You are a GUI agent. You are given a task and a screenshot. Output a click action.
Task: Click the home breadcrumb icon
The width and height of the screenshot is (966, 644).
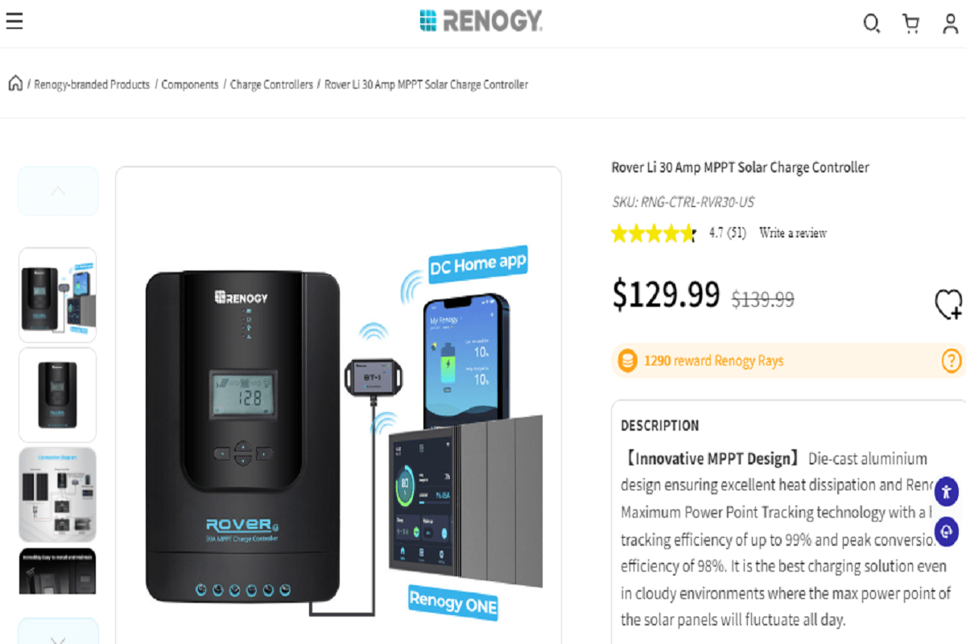[x=15, y=84]
